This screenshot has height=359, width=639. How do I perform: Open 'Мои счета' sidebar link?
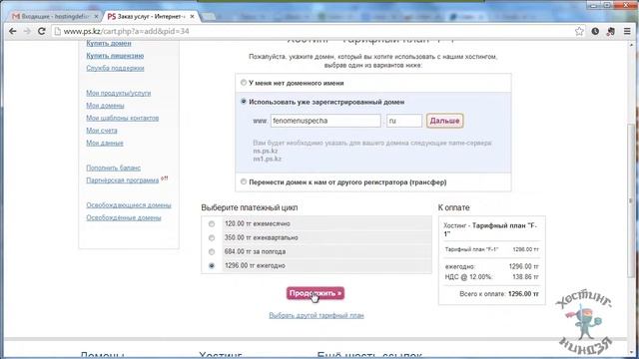(x=102, y=131)
